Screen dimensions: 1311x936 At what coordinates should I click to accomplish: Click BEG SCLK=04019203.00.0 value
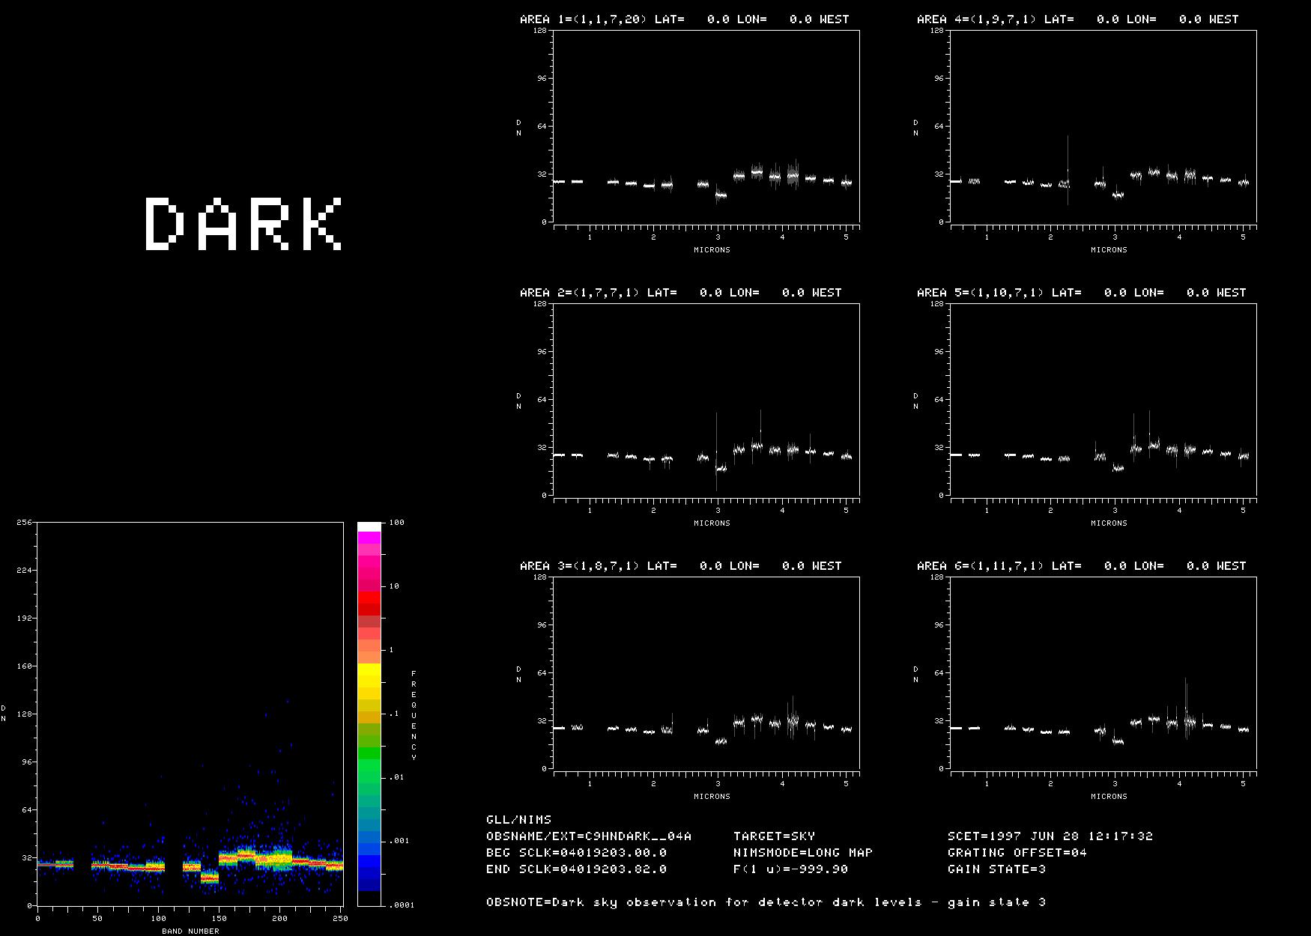click(576, 853)
